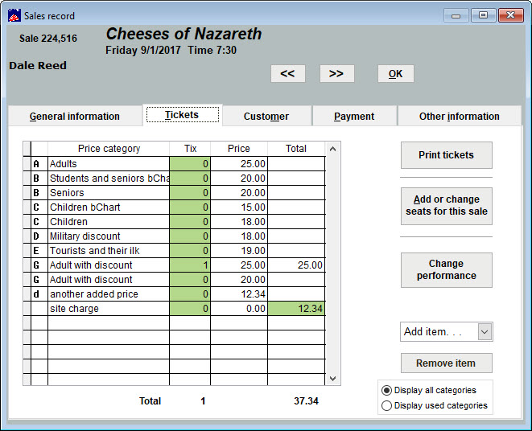Open the Payment tab
The image size is (532, 431).
pos(354,117)
